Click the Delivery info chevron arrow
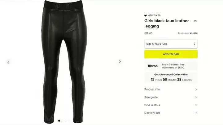This screenshot has height=125, width=223. pyautogui.click(x=196, y=113)
